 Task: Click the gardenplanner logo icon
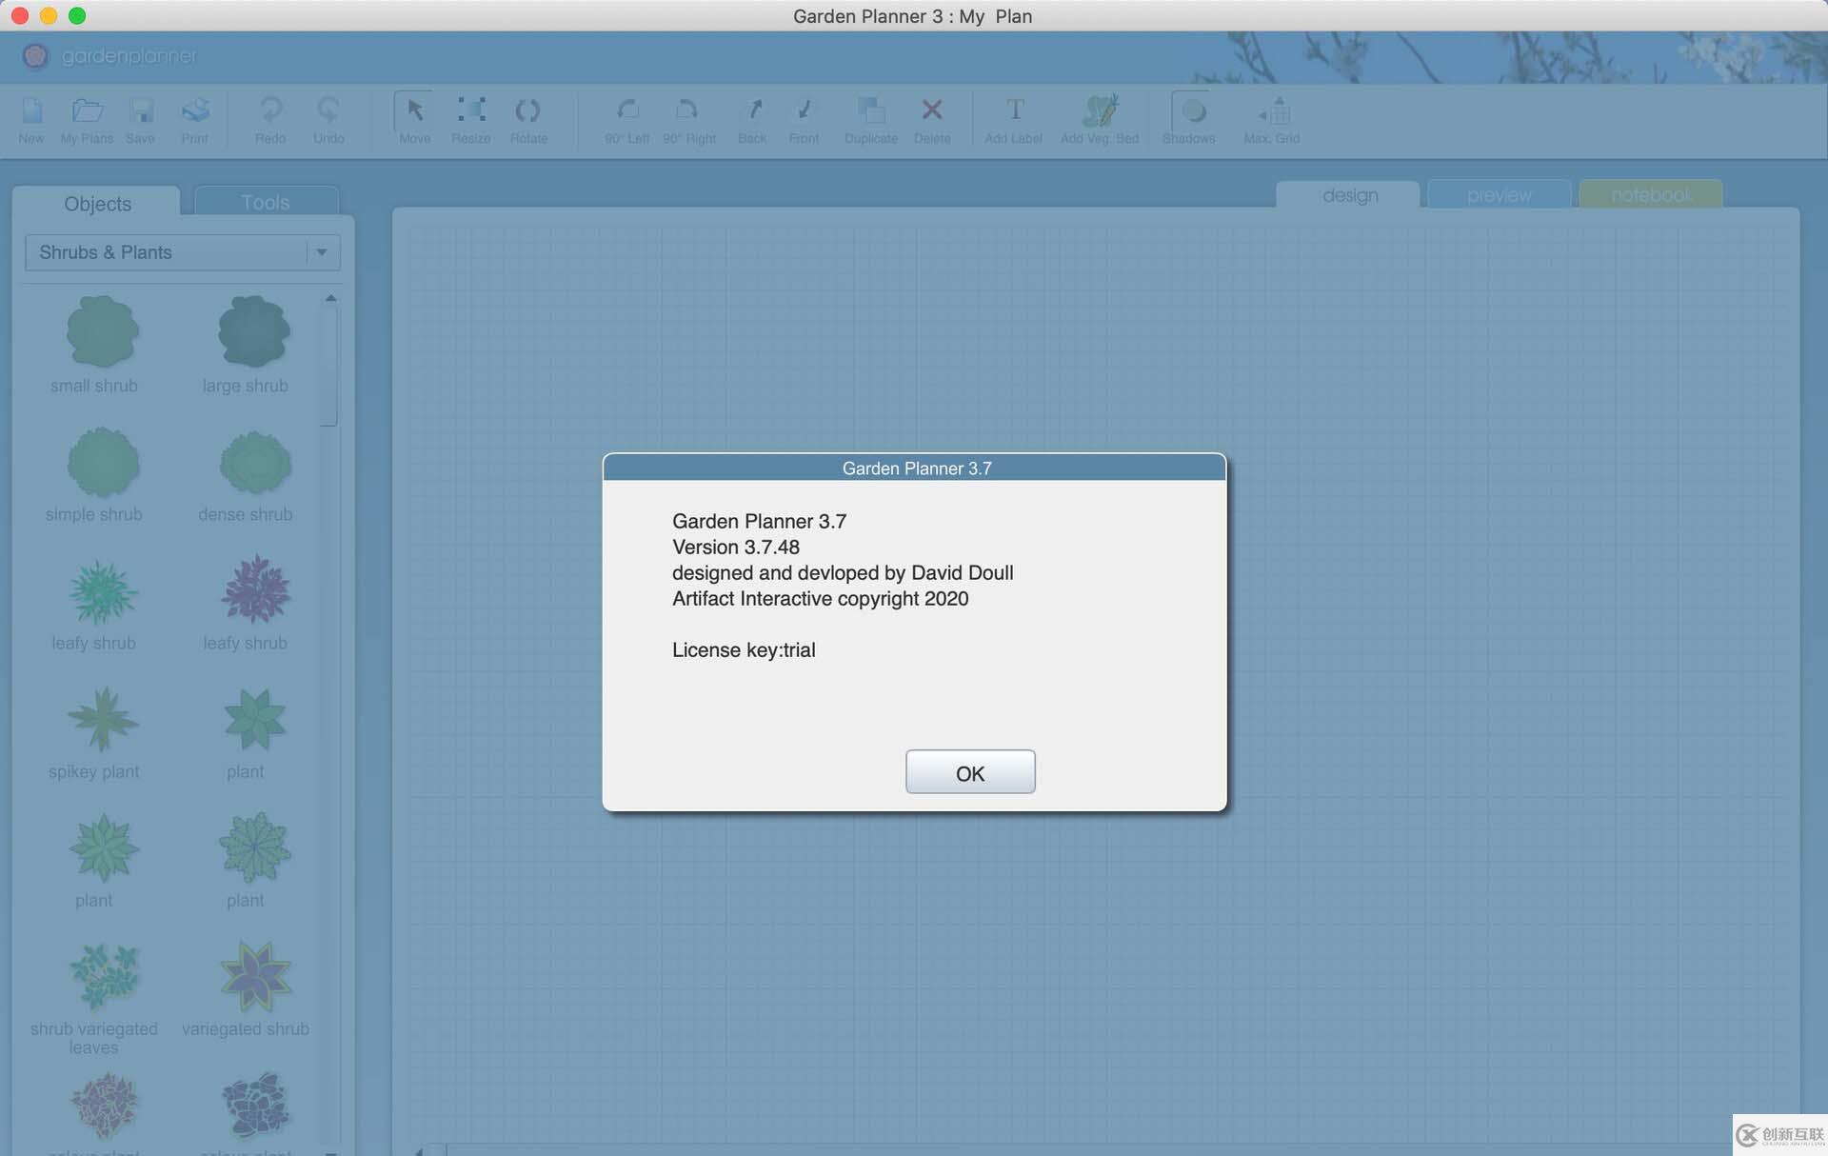(35, 56)
